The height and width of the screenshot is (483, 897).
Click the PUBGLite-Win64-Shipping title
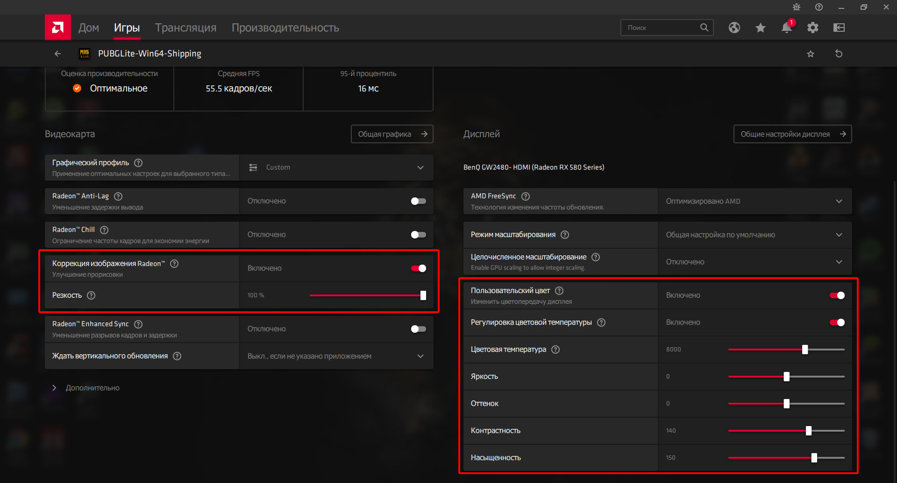pos(149,54)
